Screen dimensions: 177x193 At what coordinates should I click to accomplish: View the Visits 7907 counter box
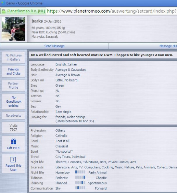pyautogui.click(x=13, y=128)
